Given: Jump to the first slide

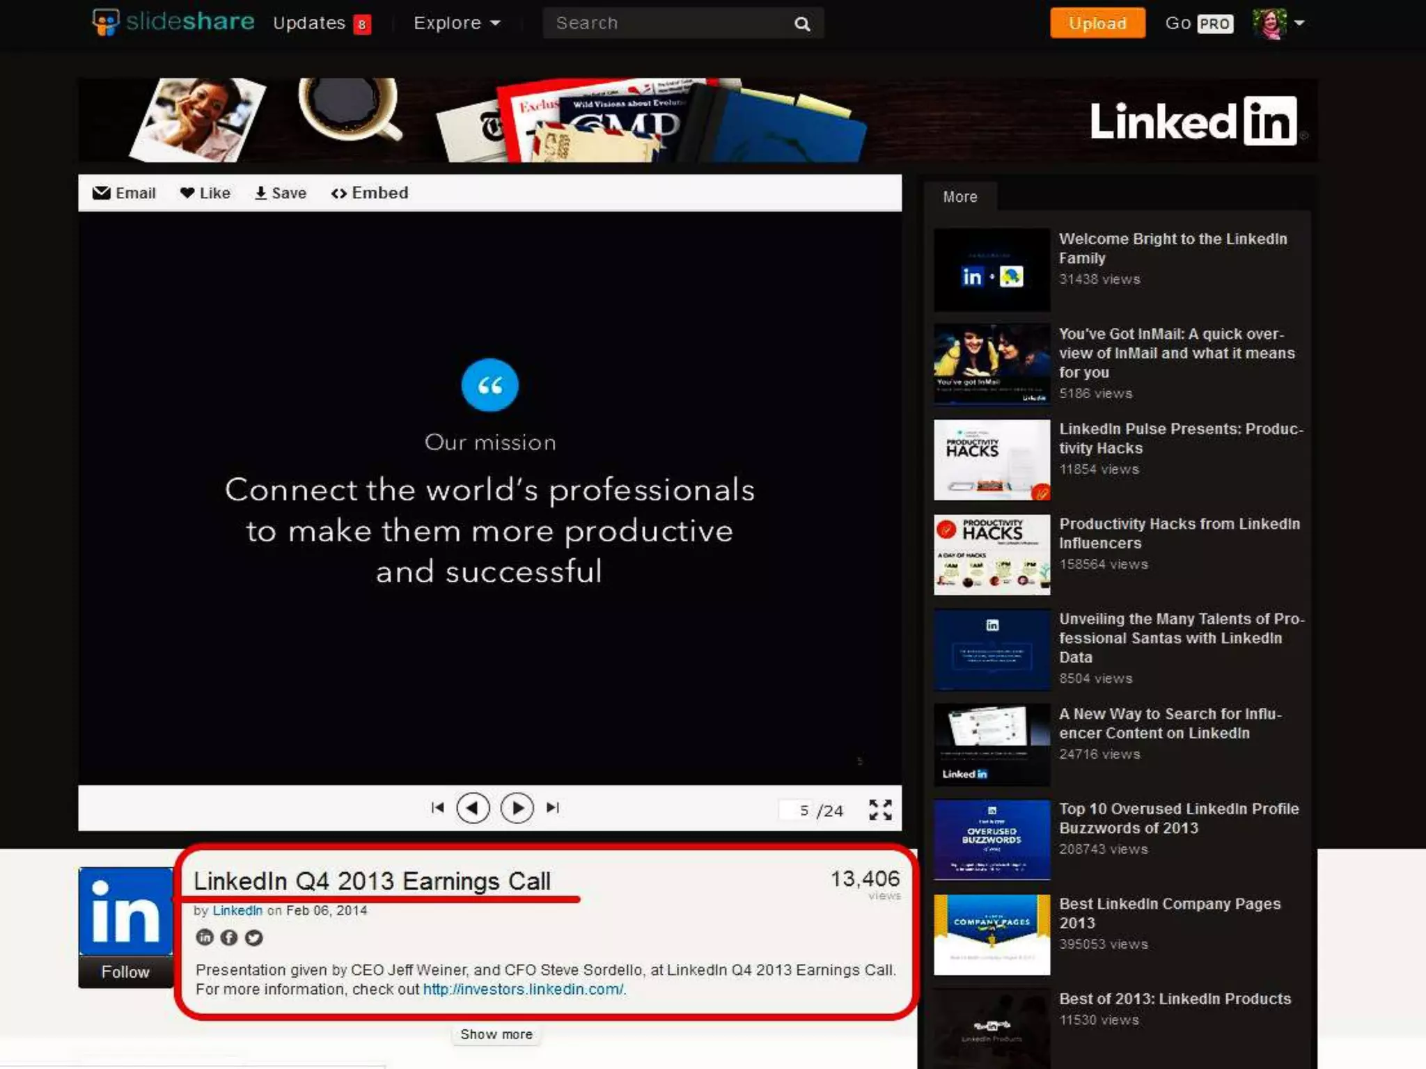Looking at the screenshot, I should [437, 807].
